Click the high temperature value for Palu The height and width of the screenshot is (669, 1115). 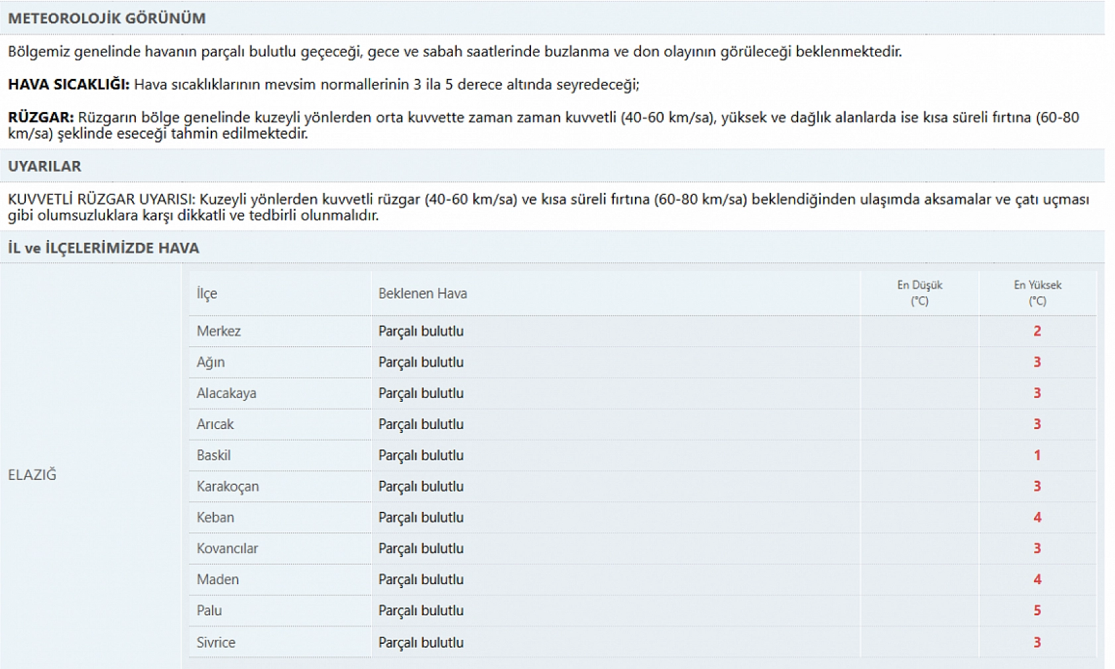[x=1037, y=611]
